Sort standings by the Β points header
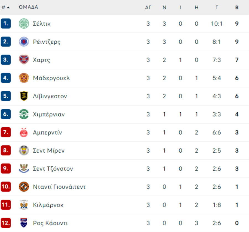 click(237, 7)
